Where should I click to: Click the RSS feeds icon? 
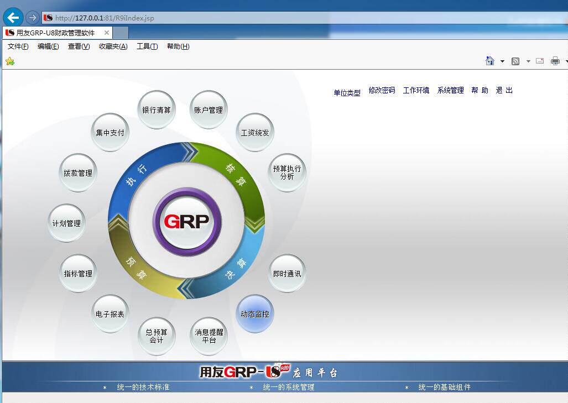click(515, 61)
